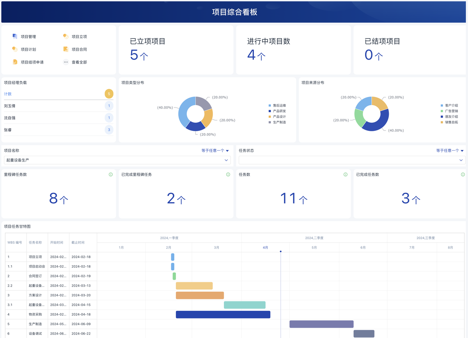468x338 pixels.
Task: Open the 项目计划 icon
Action: point(15,49)
